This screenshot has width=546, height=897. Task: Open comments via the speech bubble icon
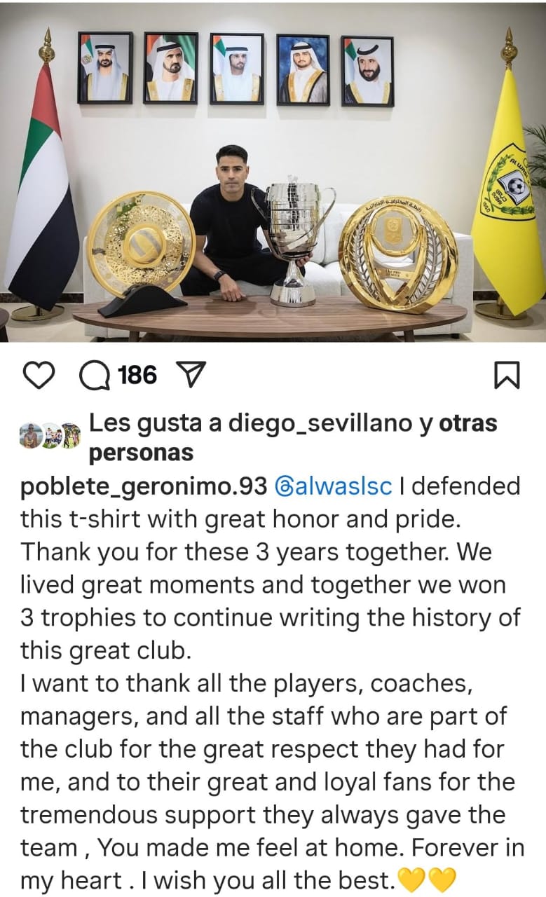94,376
